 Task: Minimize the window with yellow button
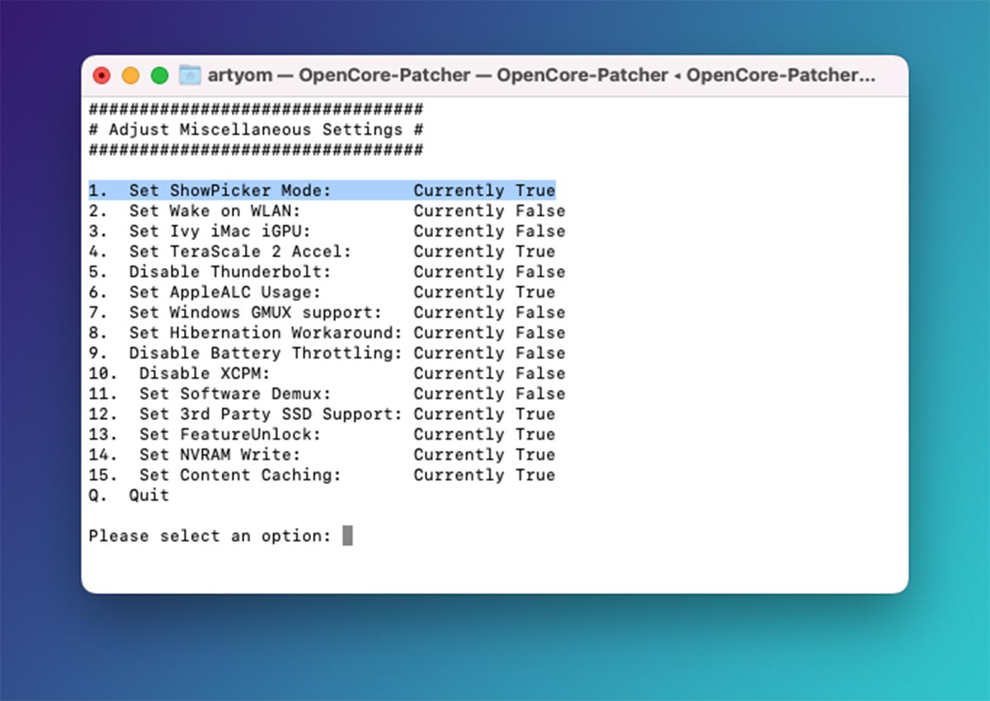click(130, 76)
